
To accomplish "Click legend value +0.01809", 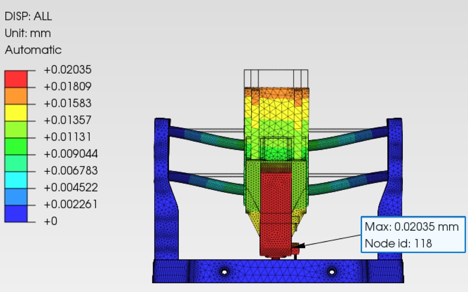I will tap(68, 87).
